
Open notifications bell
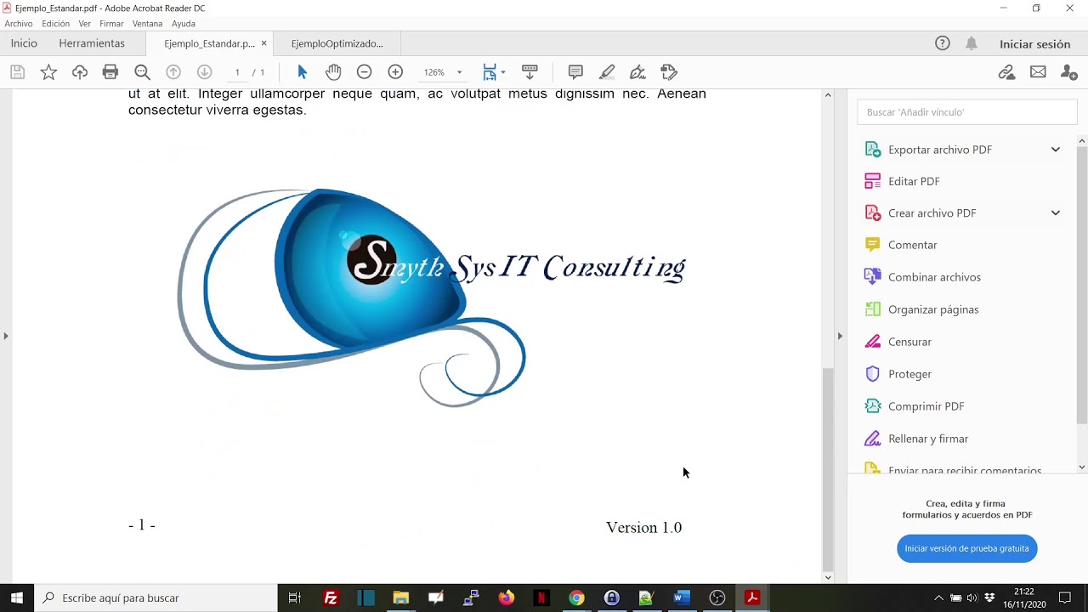tap(972, 43)
